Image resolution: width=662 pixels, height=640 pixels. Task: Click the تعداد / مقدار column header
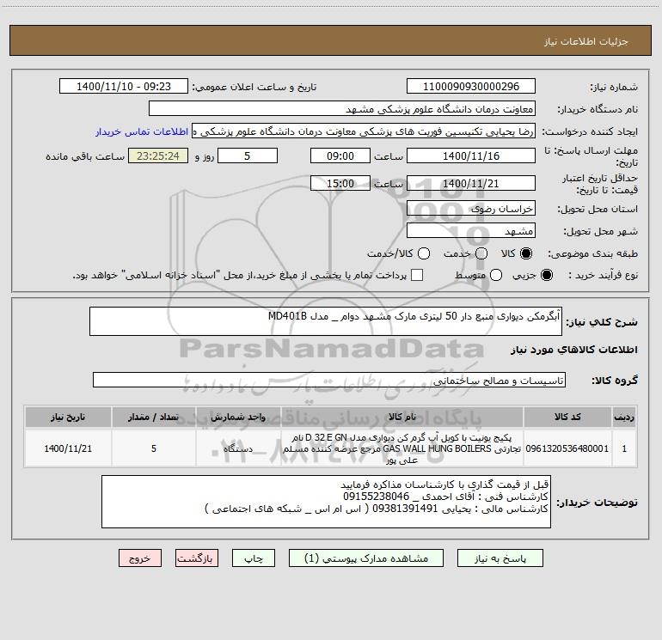[154, 417]
